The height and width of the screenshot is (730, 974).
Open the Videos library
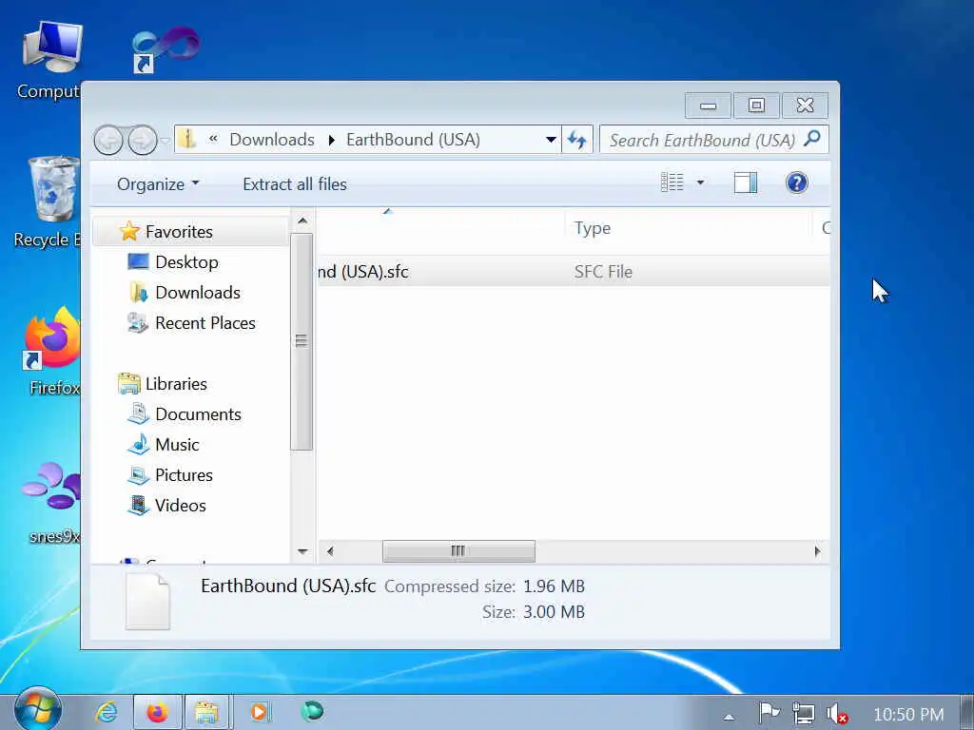[180, 506]
